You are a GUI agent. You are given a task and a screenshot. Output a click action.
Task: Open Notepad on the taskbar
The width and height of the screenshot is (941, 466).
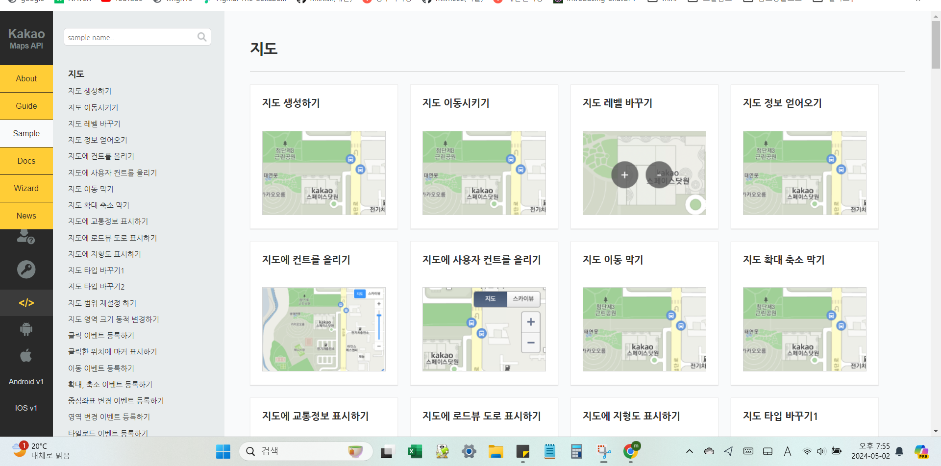(x=550, y=451)
